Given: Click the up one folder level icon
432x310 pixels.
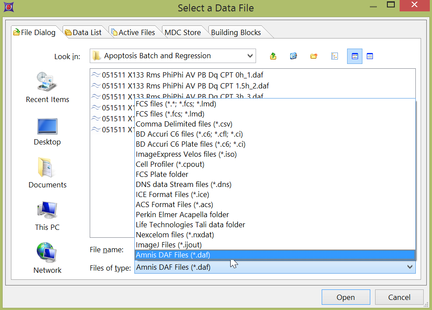Looking at the screenshot, I should [274, 56].
